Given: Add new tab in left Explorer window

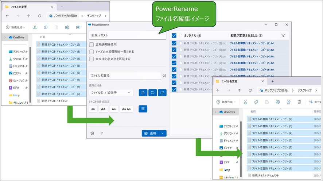Looking at the screenshot, I should click(62, 7).
